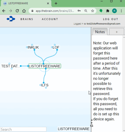
Task: Click the child gate below ILFS
Action: point(46,88)
